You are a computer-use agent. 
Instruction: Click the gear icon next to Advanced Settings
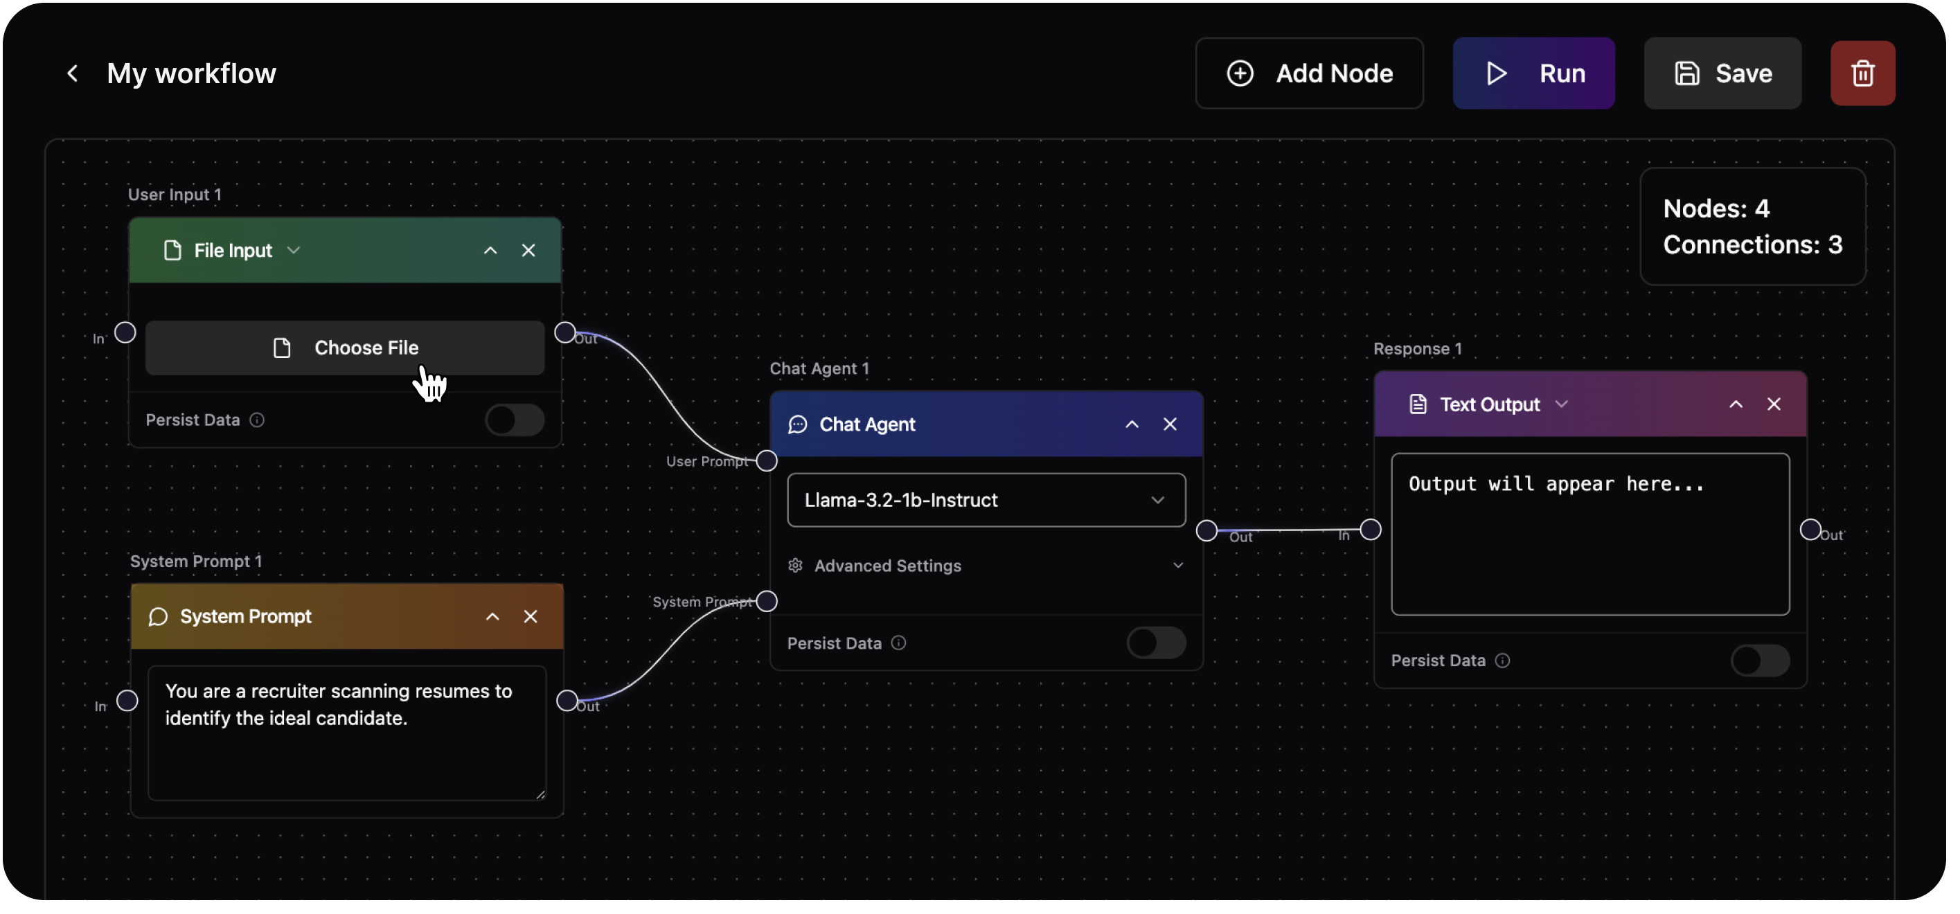click(x=795, y=566)
